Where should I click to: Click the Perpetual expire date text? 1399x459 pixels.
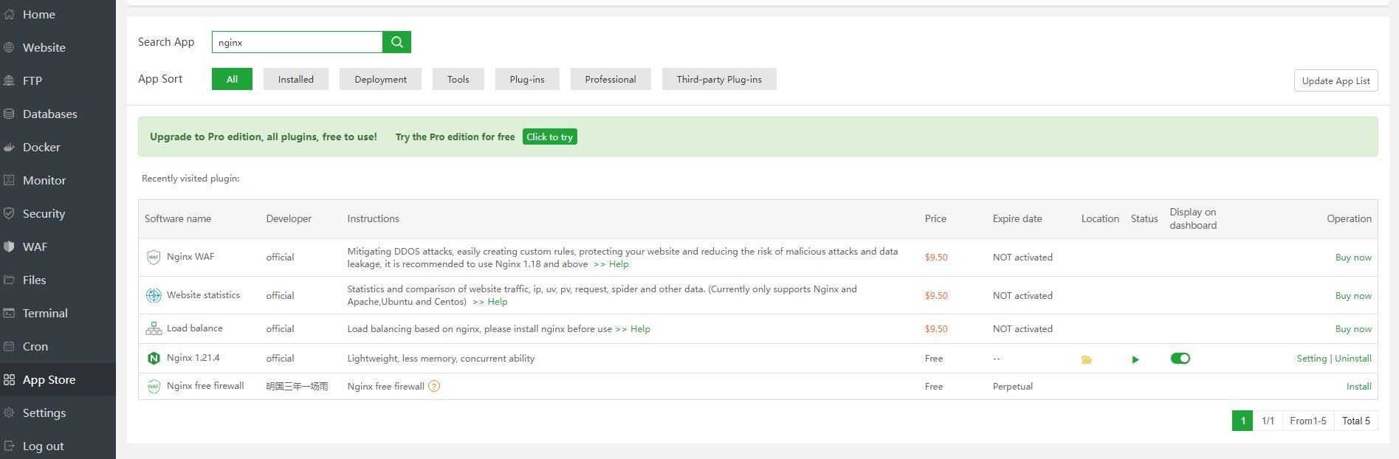pyautogui.click(x=1013, y=387)
